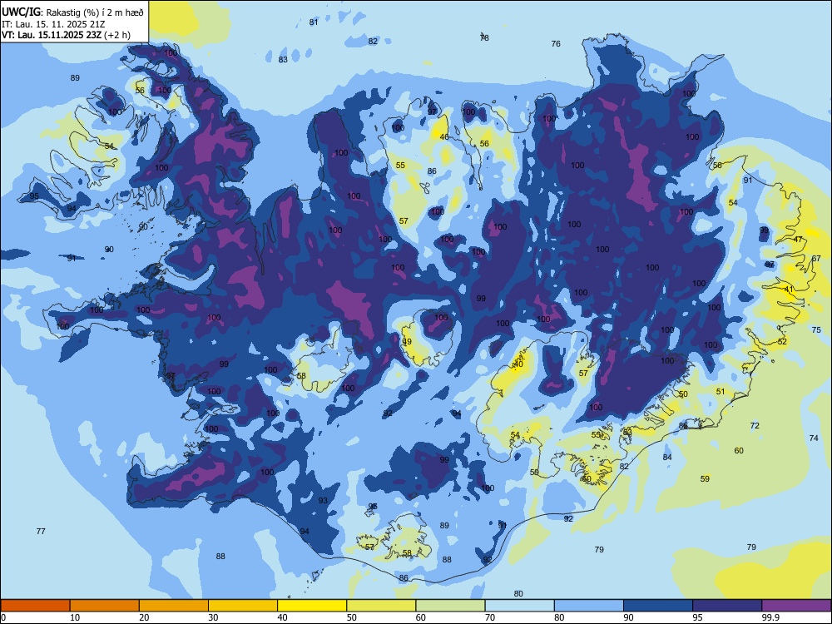This screenshot has width=832, height=624.
Task: Click the low value "41" in the yellow area
Action: pos(789,290)
